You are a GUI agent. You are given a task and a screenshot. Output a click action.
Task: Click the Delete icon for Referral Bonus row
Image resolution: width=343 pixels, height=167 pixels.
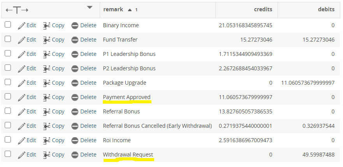[x=75, y=111]
